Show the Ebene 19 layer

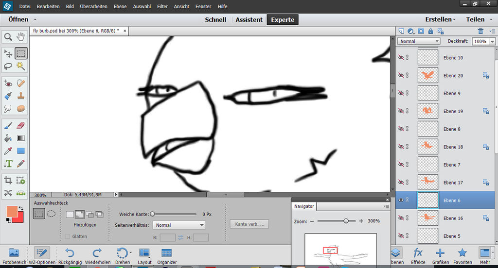click(401, 111)
